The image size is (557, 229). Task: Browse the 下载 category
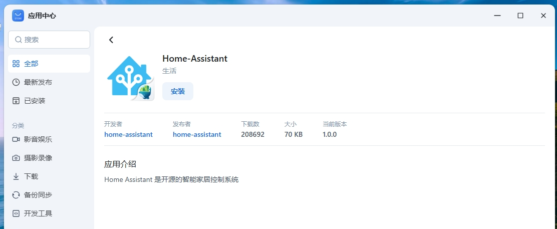pos(49,176)
